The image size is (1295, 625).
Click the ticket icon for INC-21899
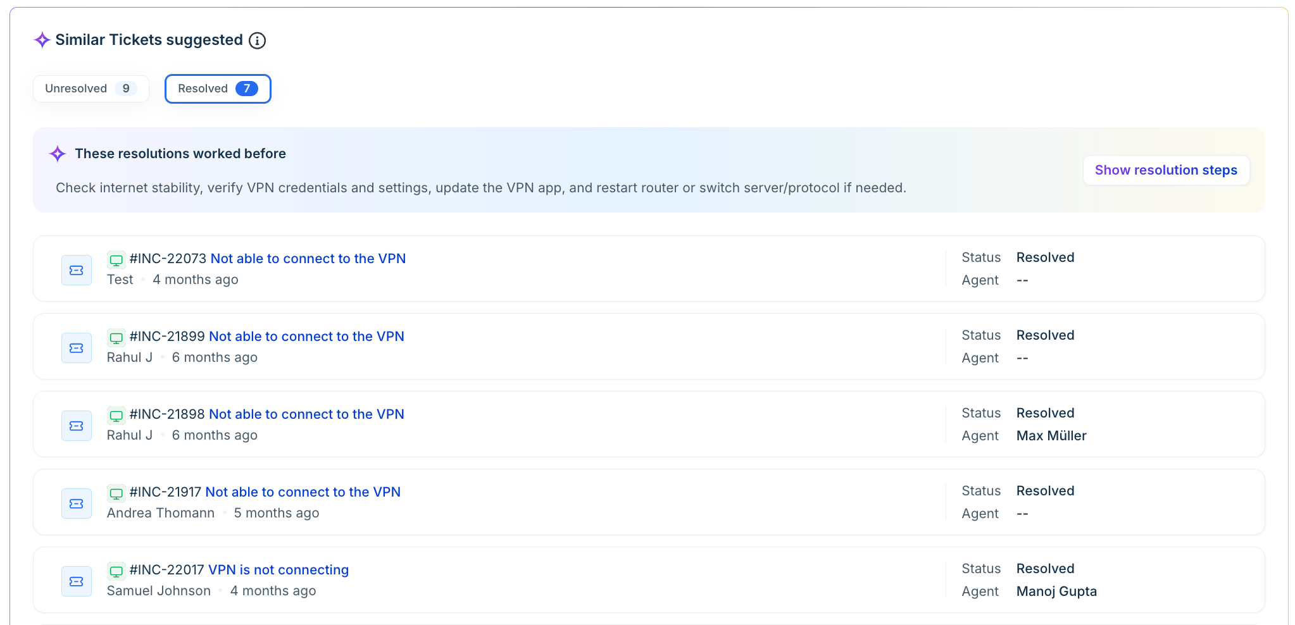[77, 348]
